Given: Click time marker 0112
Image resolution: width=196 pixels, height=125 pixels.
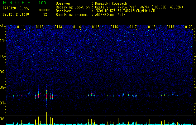Looking at the screenshot, I should tap(40, 27).
